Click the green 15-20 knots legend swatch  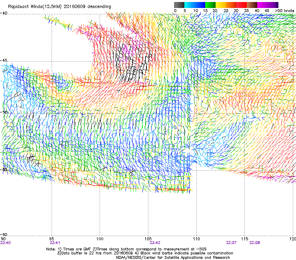[x=210, y=5]
